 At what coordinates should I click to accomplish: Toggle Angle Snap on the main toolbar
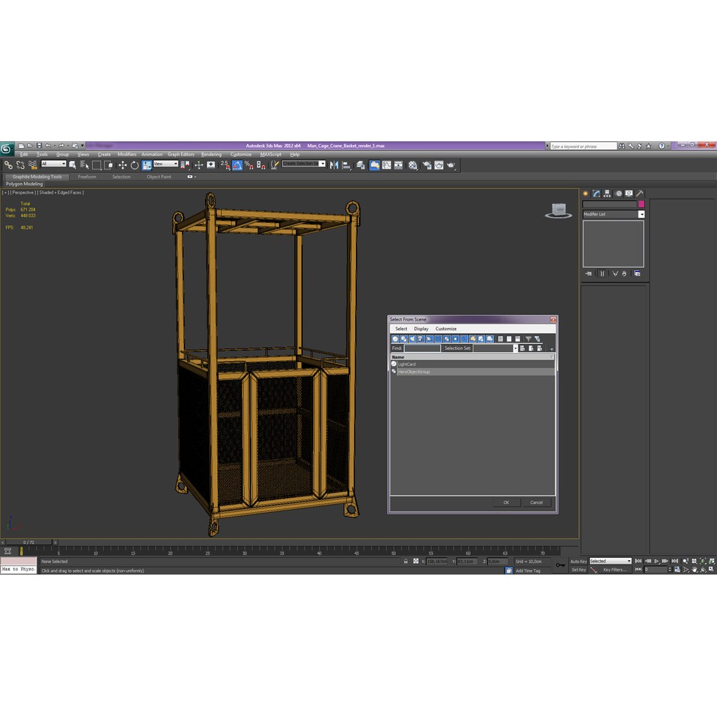(237, 165)
